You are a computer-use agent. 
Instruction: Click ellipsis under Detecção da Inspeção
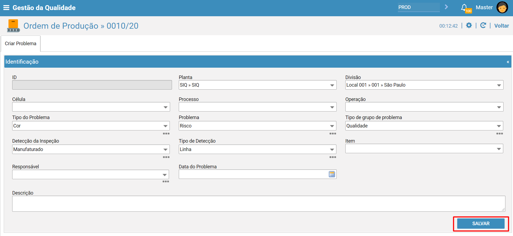pos(166,157)
